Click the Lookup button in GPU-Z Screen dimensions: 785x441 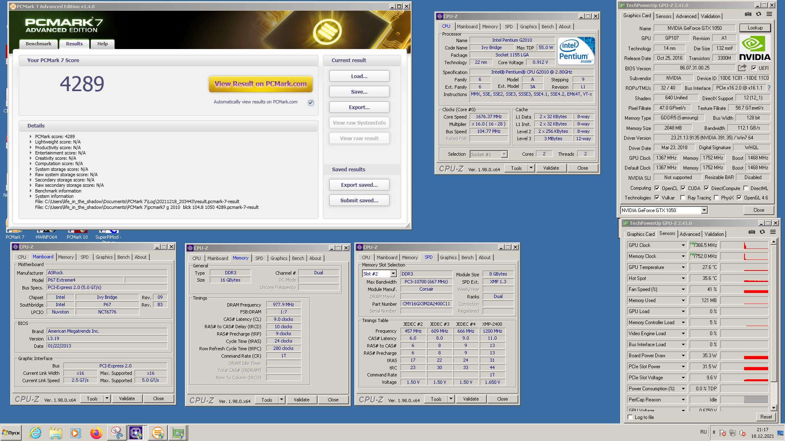755,28
